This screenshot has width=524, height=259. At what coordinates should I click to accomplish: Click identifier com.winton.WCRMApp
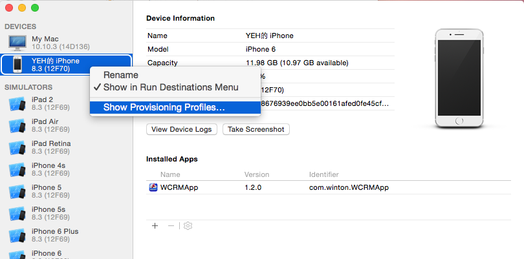[x=349, y=187]
